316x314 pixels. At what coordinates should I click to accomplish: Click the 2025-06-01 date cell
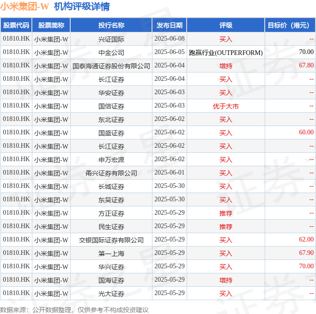[x=170, y=172]
